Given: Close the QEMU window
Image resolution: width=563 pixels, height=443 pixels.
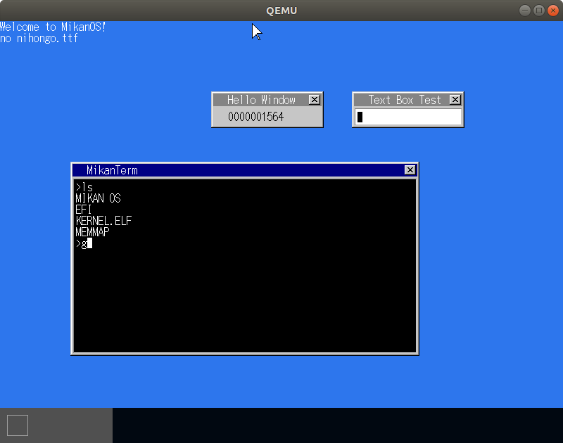Looking at the screenshot, I should tap(553, 11).
